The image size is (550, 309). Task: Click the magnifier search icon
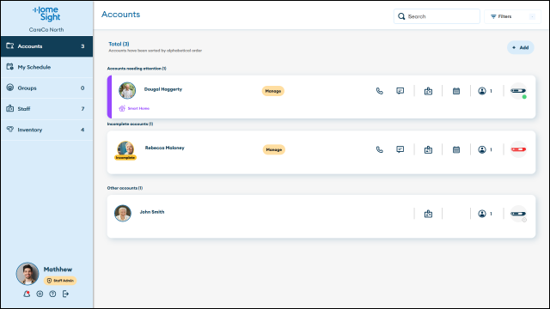[x=401, y=16]
